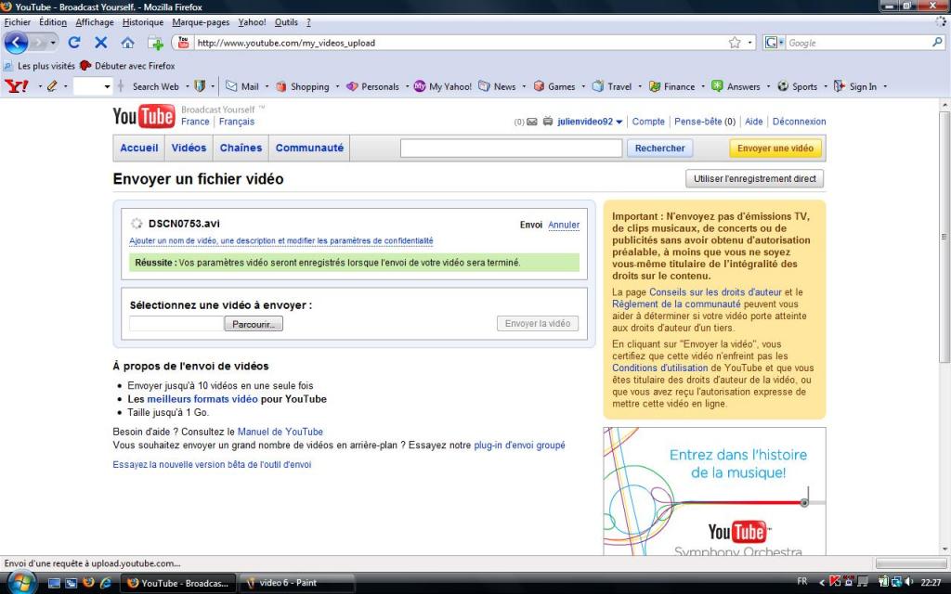
Task: Open the Outils menu
Action: point(286,22)
